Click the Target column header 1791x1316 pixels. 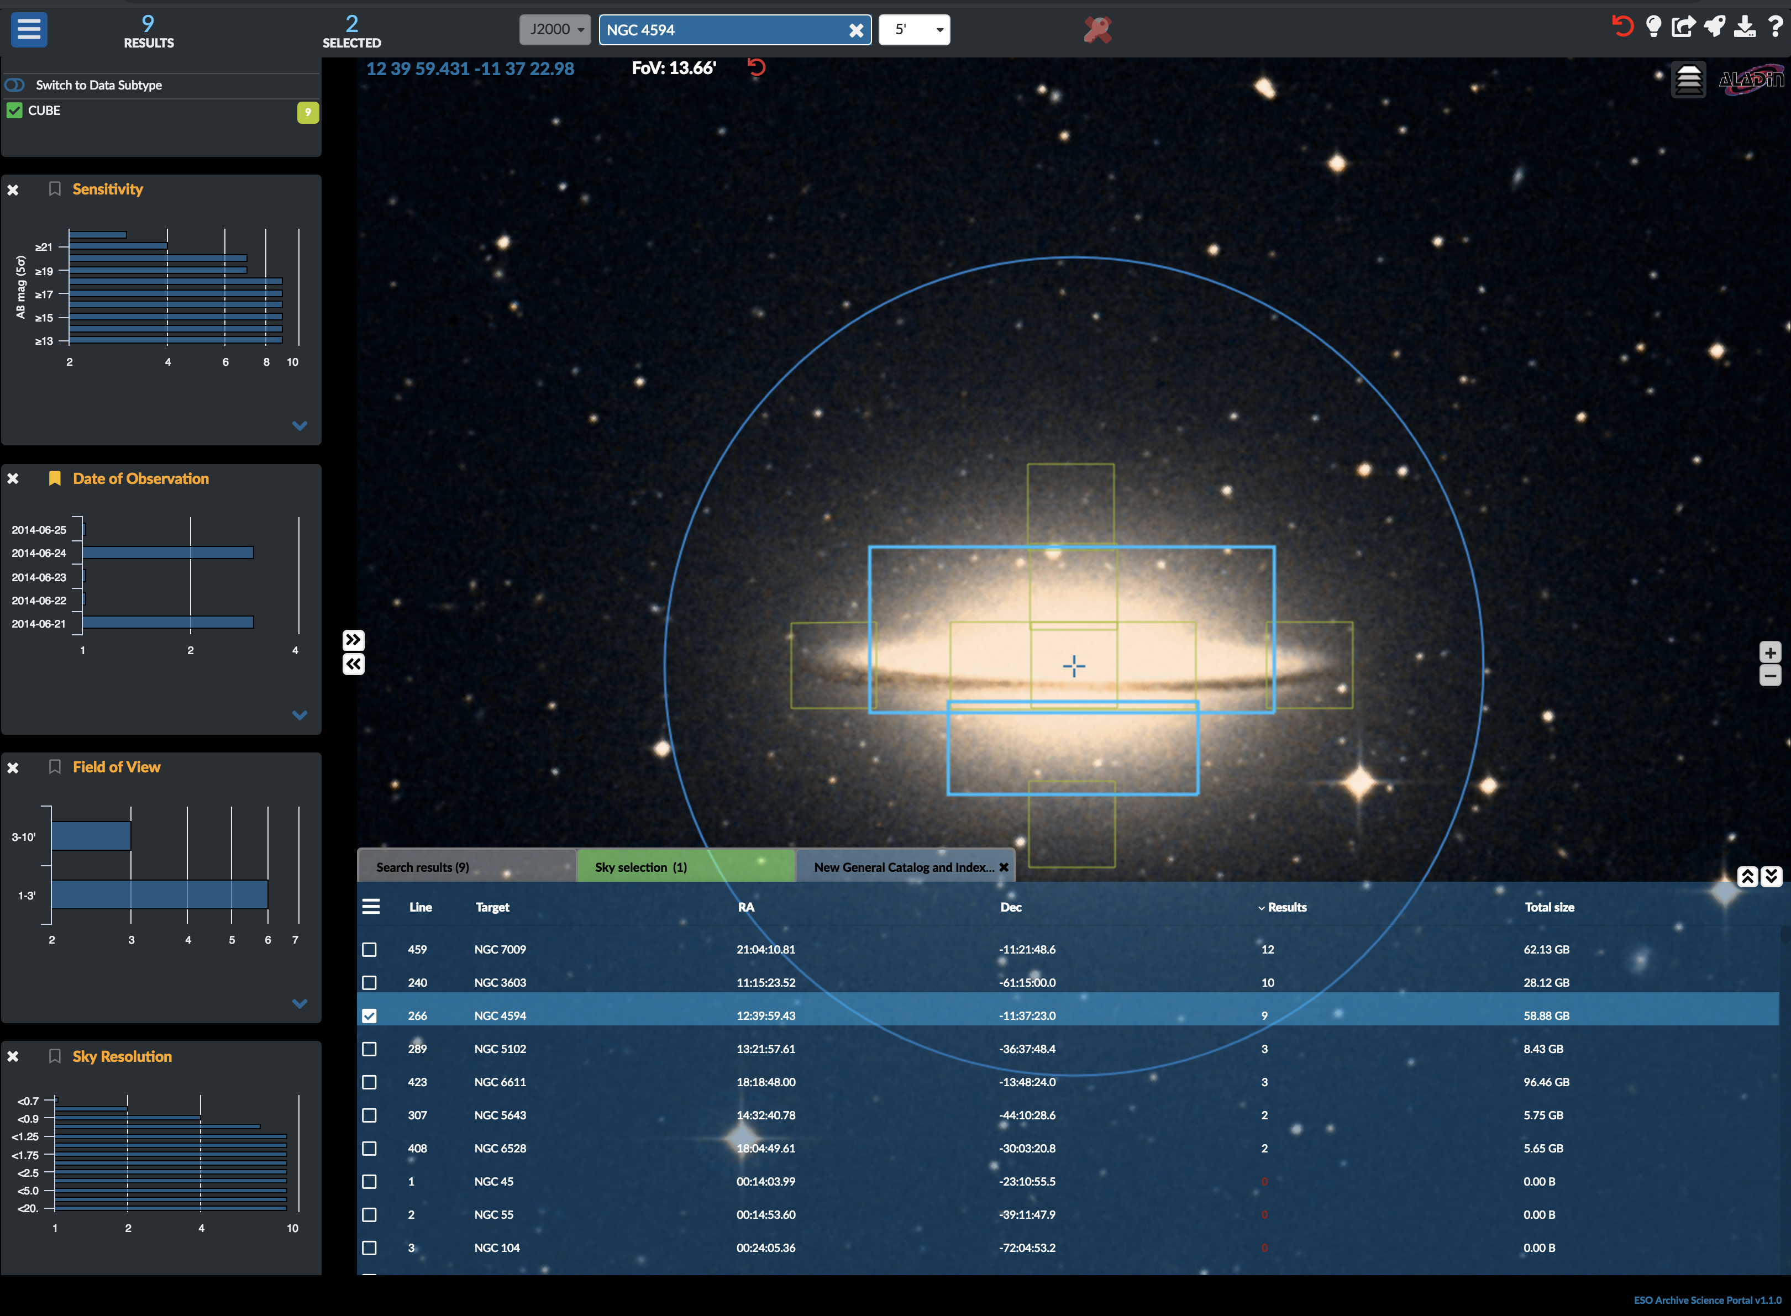pyautogui.click(x=492, y=907)
